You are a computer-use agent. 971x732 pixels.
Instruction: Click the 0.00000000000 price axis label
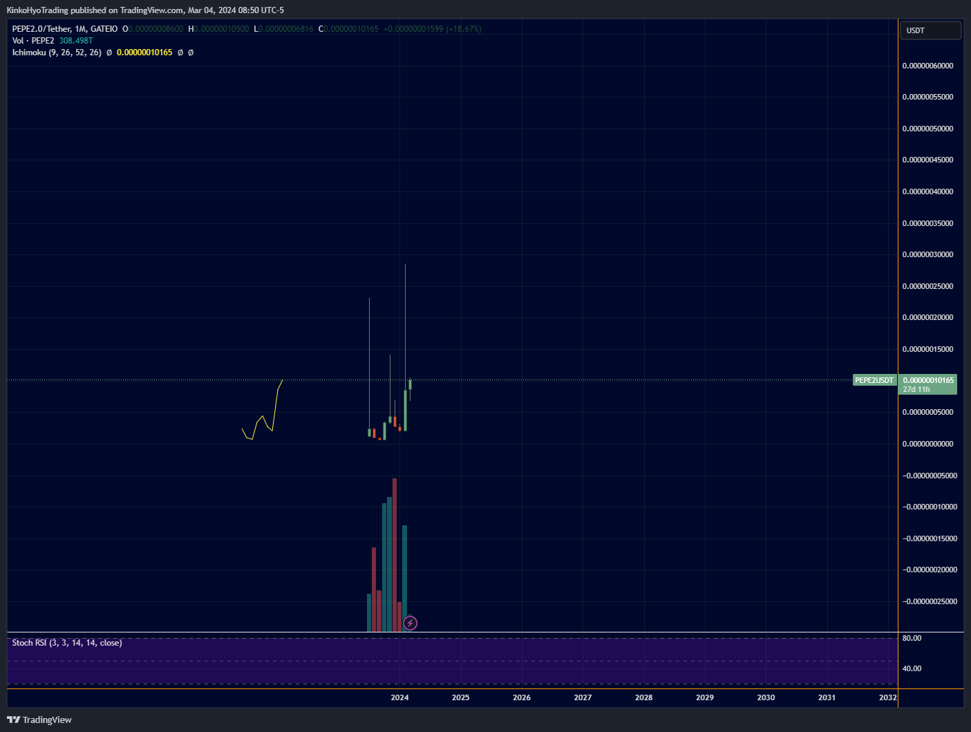(927, 444)
